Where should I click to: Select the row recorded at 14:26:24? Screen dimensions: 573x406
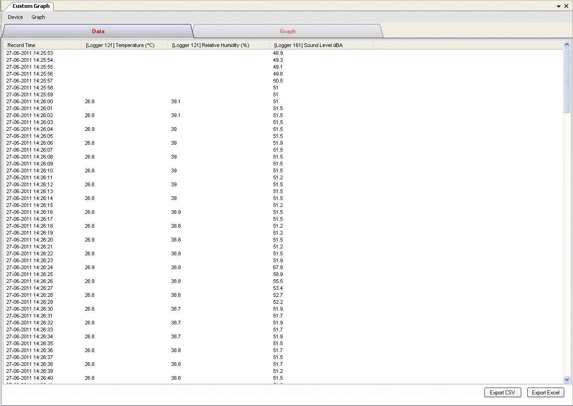pyautogui.click(x=30, y=267)
